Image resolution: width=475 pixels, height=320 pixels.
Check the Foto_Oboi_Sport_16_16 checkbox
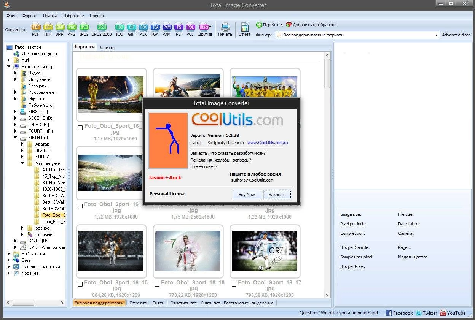point(157,284)
